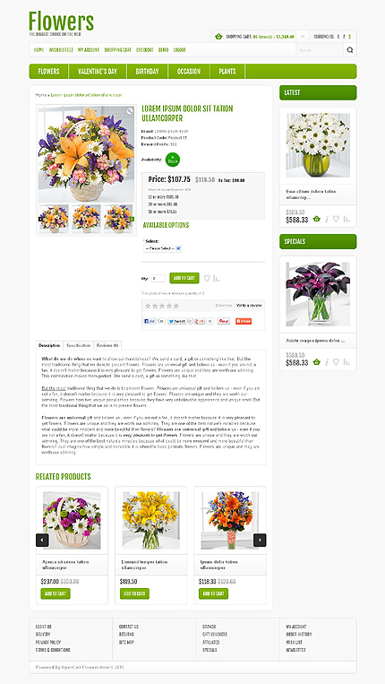Viewport: 385px width, 684px height.
Task: Click the shopping cart basket icon in header
Action: [218, 37]
